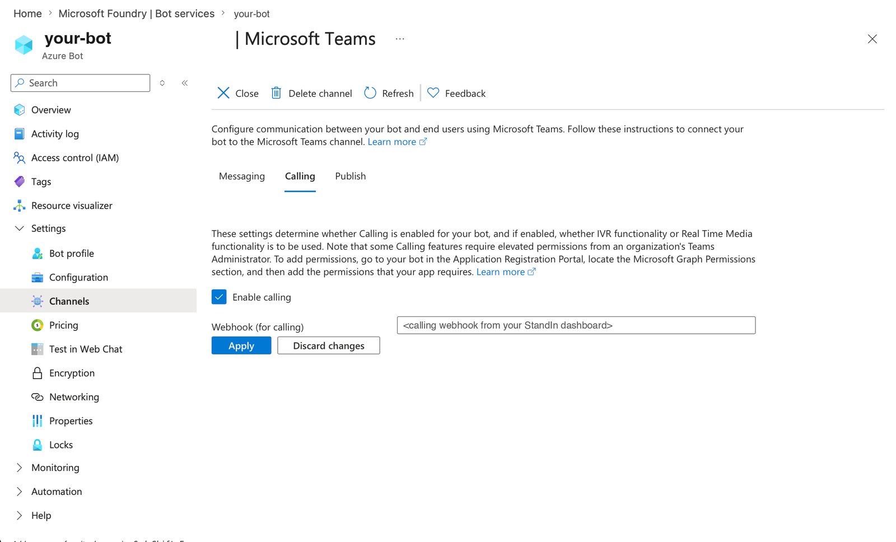Viewport: 896px width, 542px height.
Task: Click the circular Refresh icon
Action: tap(370, 93)
